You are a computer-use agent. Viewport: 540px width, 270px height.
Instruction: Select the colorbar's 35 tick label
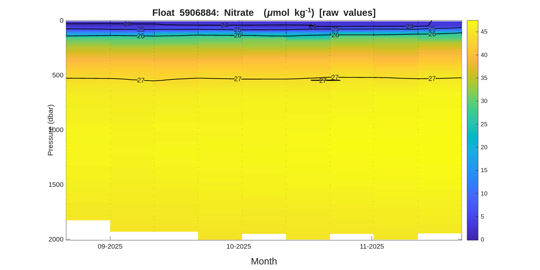484,78
